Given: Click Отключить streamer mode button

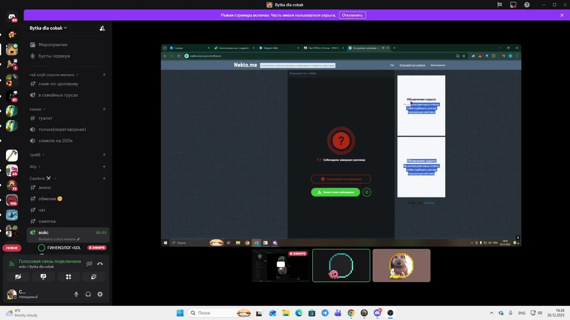Looking at the screenshot, I should coord(352,15).
